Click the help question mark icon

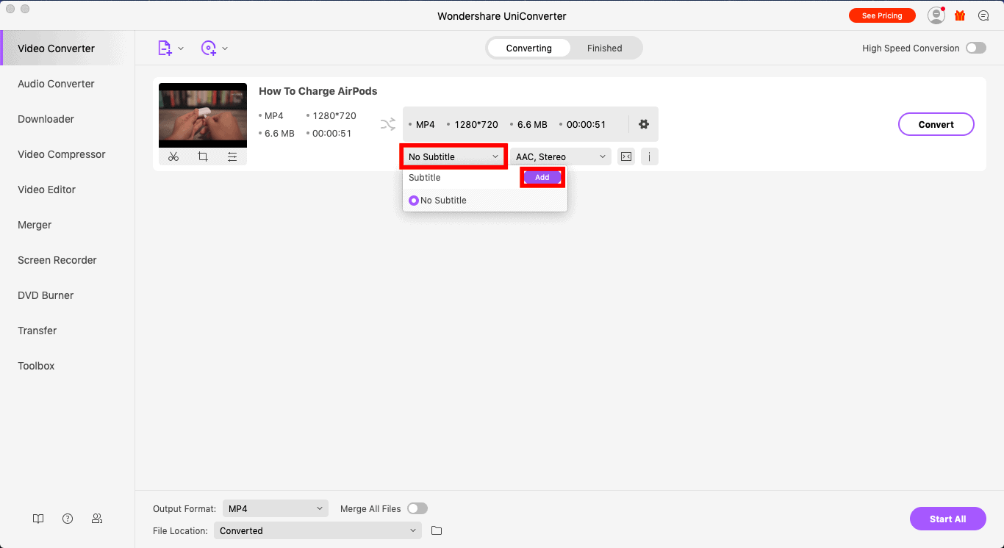point(68,519)
